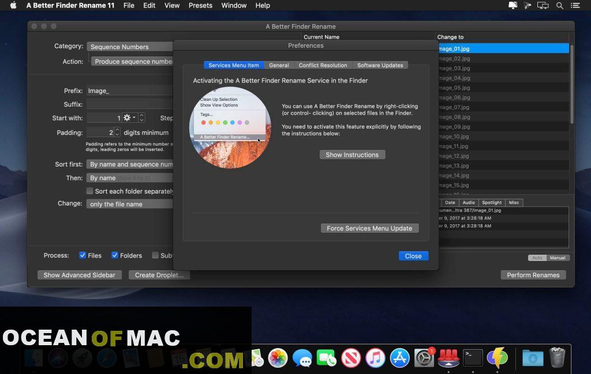Switch preview mode to Auto
The height and width of the screenshot is (374, 591).
tap(537, 258)
